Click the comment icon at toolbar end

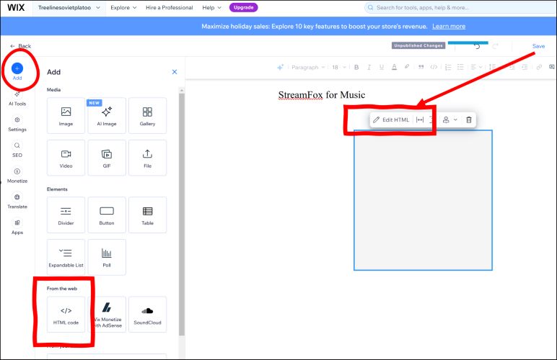(x=551, y=67)
